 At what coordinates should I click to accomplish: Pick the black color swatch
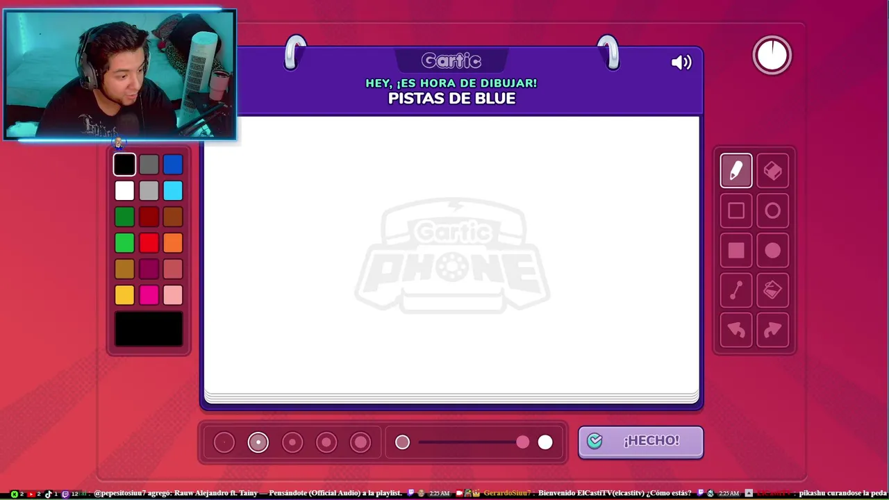tap(124, 165)
